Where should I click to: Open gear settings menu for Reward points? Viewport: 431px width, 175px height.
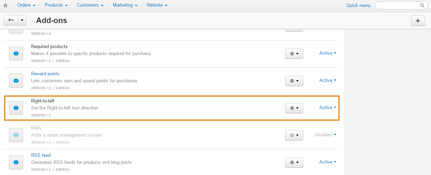coord(294,81)
